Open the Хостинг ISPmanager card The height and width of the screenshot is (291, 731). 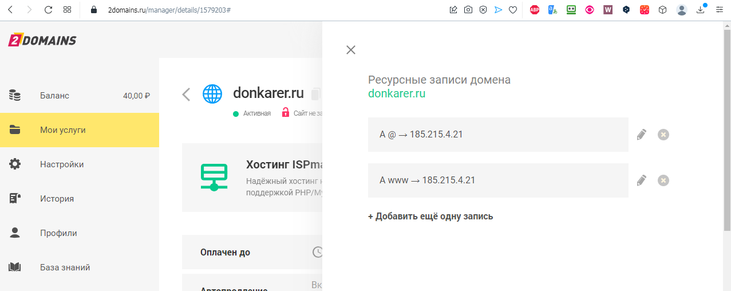[252, 178]
